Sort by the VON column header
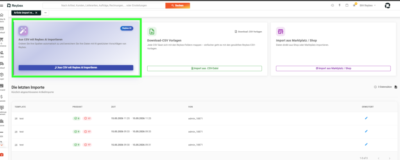The image size is (400, 160). tap(190, 106)
